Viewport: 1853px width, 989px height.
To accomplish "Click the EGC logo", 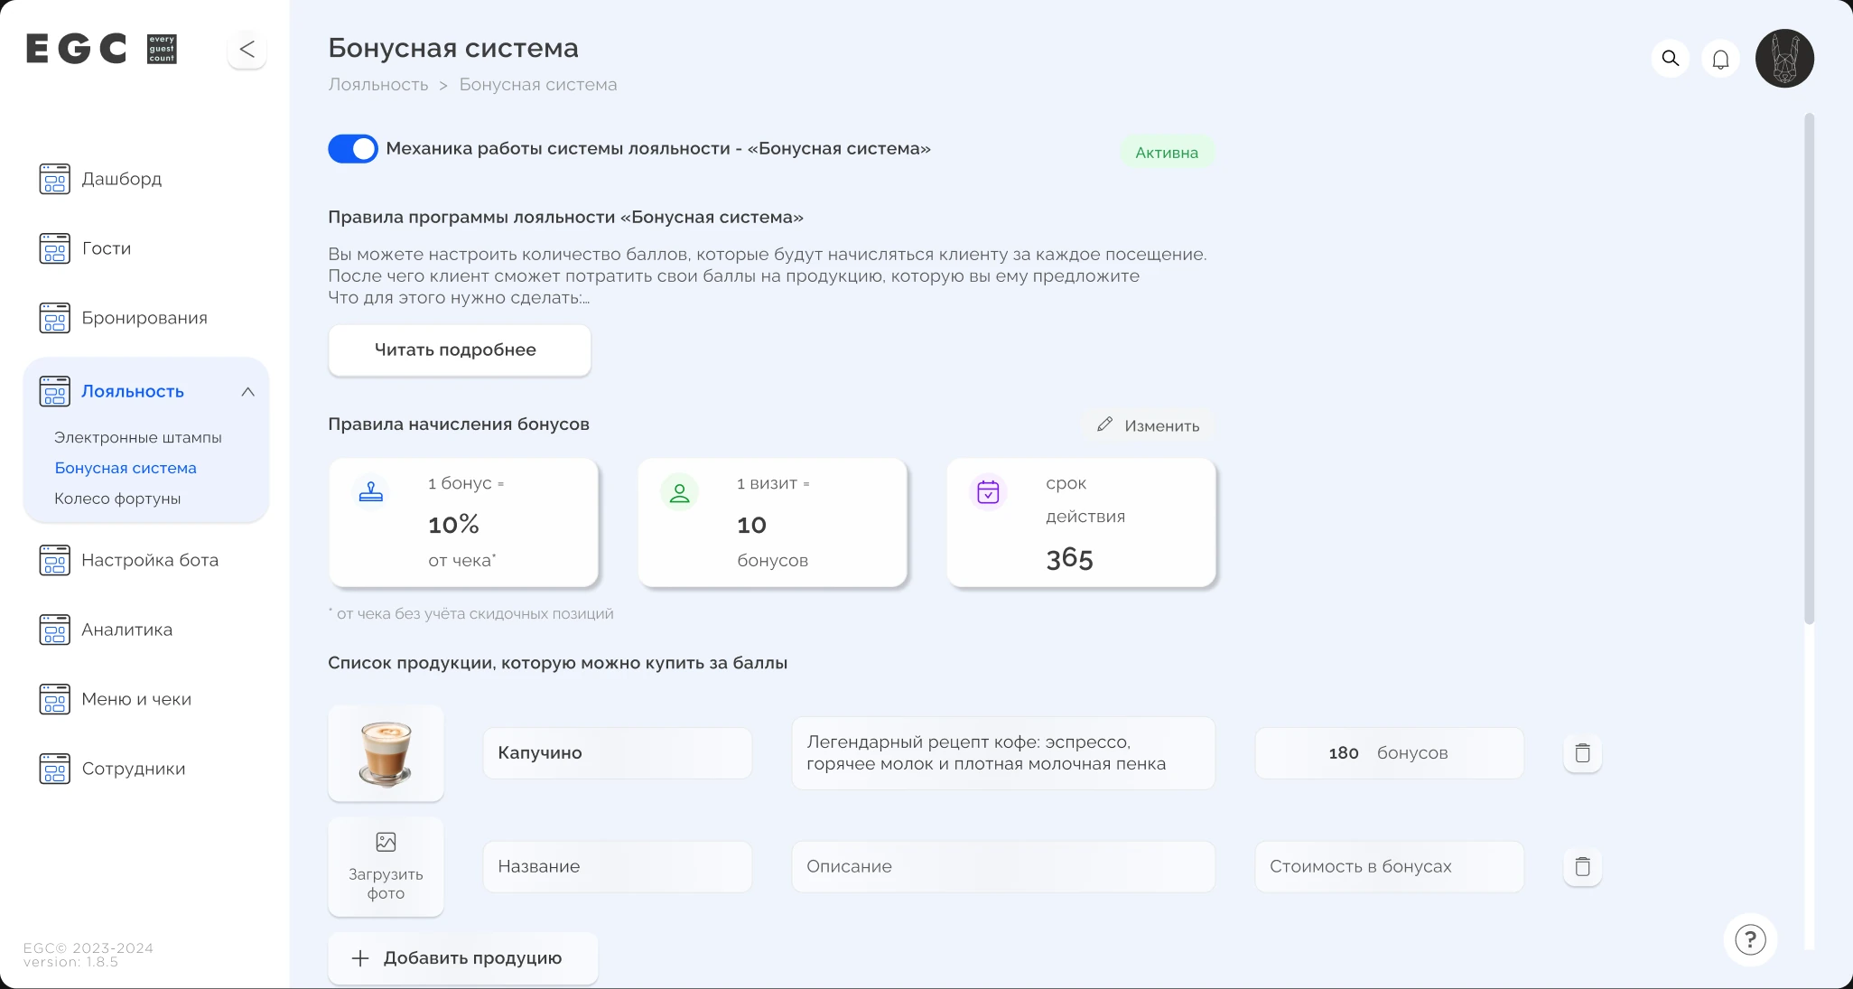I will (x=101, y=49).
